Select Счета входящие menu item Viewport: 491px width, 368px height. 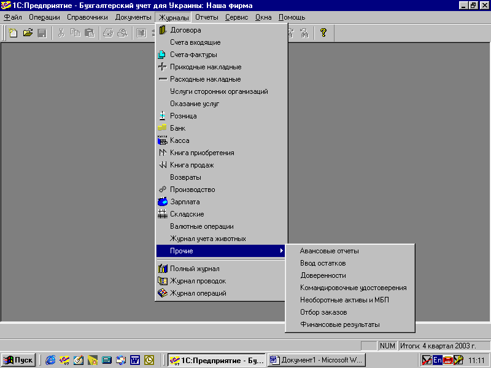click(220, 42)
